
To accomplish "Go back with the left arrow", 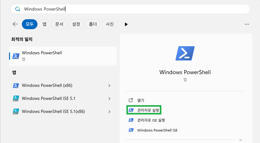I will tap(15, 24).
